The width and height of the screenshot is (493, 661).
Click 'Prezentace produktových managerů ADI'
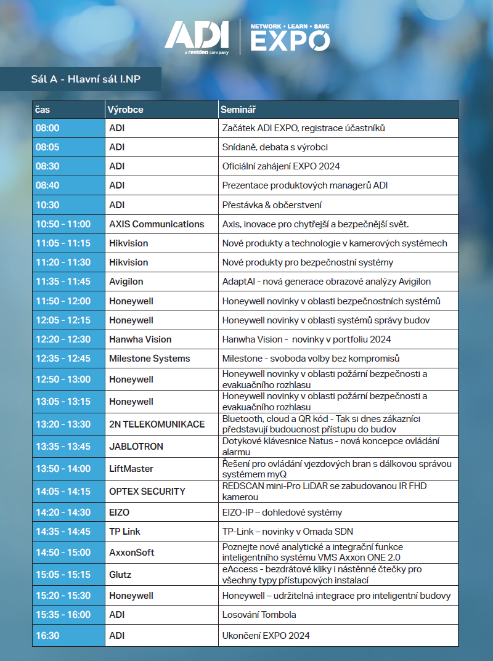coord(305,185)
